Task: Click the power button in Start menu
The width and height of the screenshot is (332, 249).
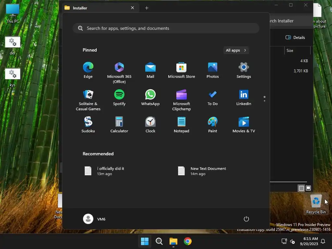Action: click(x=246, y=219)
